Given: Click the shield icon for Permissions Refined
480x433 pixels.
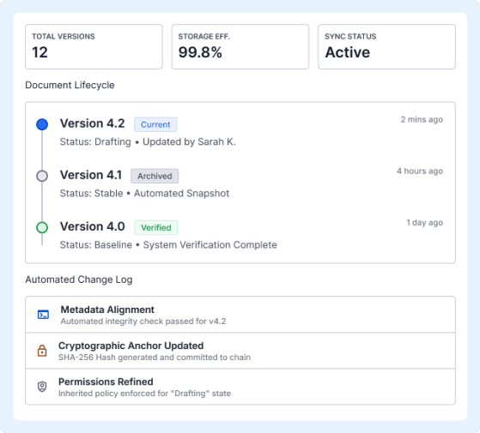Looking at the screenshot, I should coord(42,387).
